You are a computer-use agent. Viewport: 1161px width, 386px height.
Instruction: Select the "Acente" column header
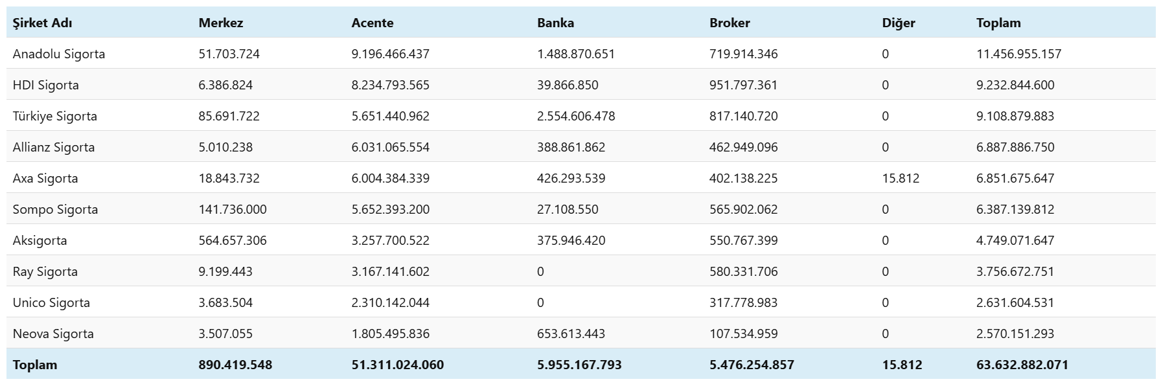(373, 23)
